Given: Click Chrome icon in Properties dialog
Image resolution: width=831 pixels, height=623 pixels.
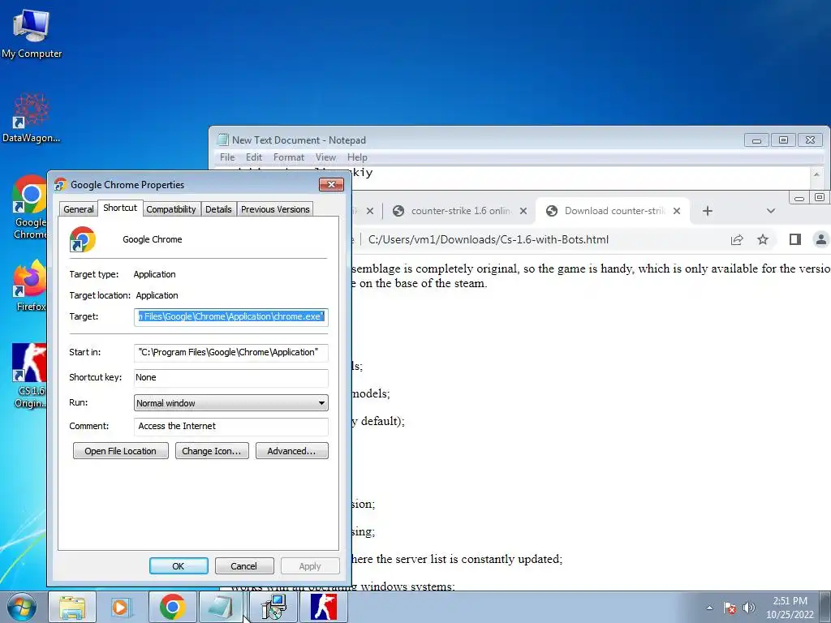Looking at the screenshot, I should [82, 239].
